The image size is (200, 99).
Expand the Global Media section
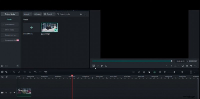10,25
